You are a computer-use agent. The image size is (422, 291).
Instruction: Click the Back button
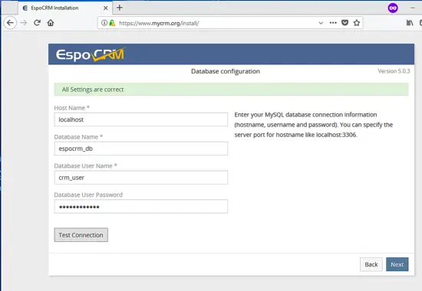[x=371, y=264]
